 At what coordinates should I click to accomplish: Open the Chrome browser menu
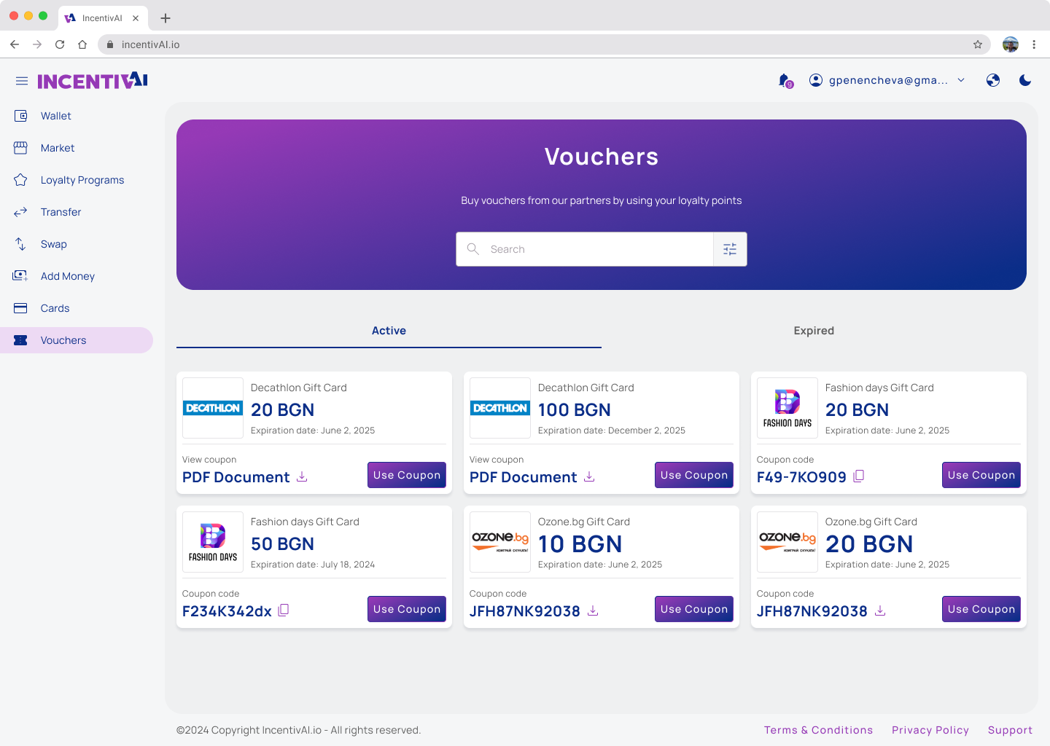(x=1035, y=44)
